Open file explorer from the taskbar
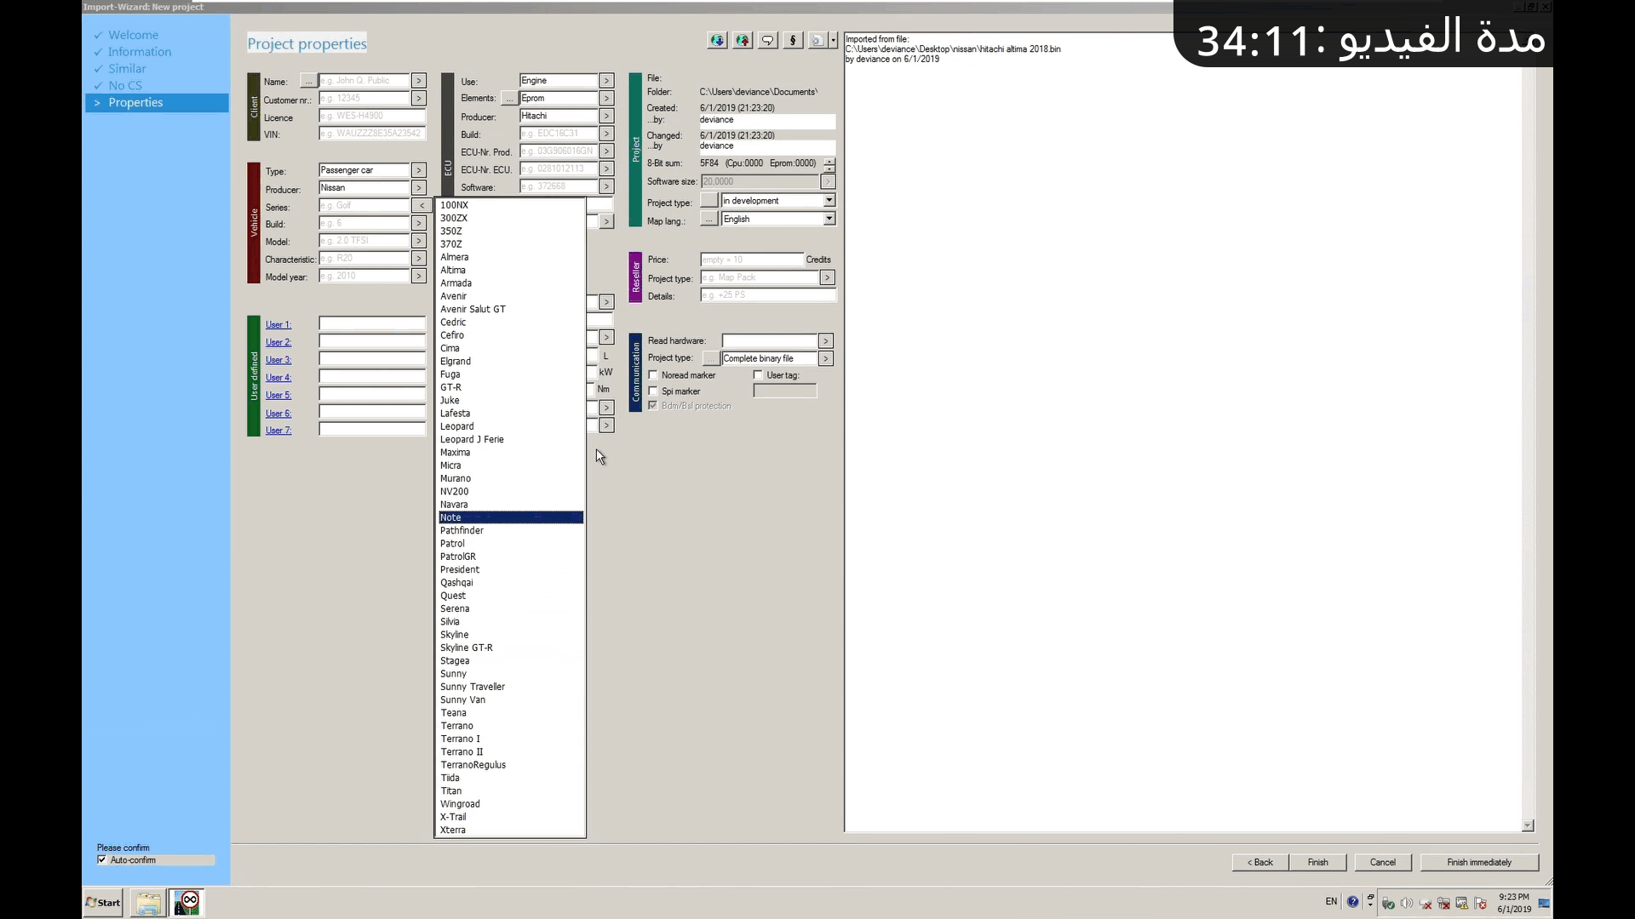Screen dimensions: 1635x919 [x=147, y=903]
